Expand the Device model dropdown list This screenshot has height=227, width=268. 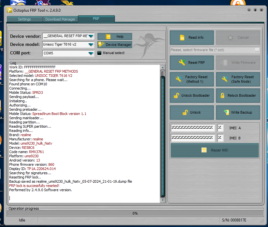tap(91, 45)
